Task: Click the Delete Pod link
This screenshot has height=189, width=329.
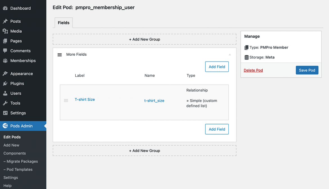Action: (x=253, y=70)
